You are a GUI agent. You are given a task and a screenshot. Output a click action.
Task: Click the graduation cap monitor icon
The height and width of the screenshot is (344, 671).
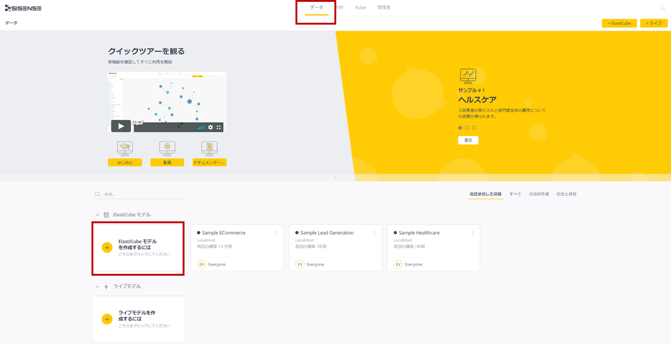pos(125,148)
